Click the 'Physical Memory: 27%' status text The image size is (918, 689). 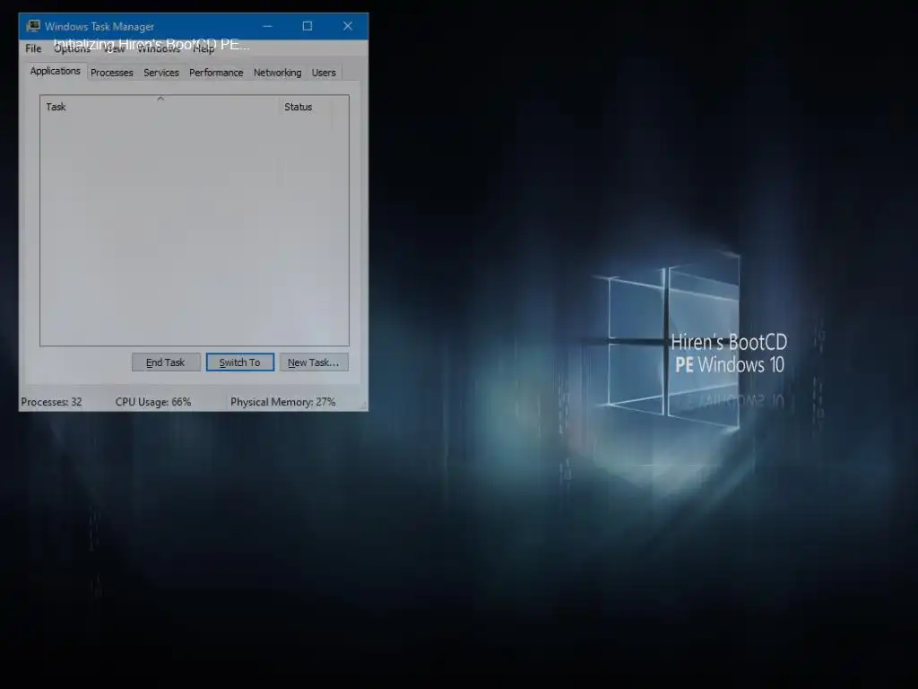click(282, 402)
